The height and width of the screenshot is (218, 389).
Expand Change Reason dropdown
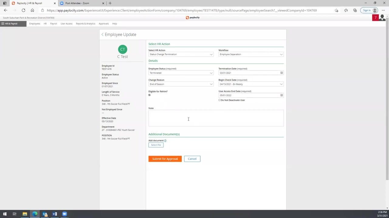(x=181, y=84)
